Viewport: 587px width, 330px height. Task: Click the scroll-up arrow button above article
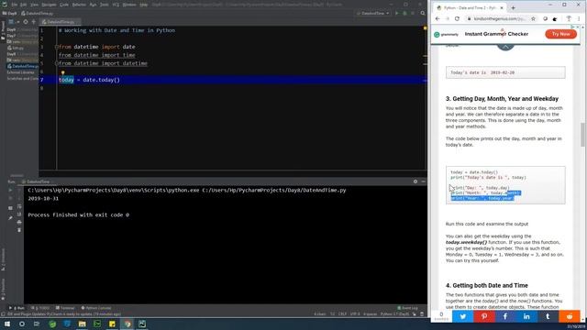tap(505, 47)
